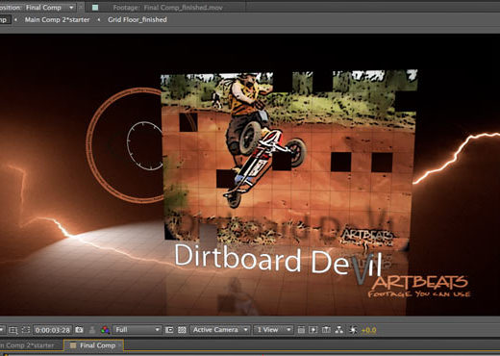Open the Comp Flowchart view icon

pyautogui.click(x=339, y=330)
